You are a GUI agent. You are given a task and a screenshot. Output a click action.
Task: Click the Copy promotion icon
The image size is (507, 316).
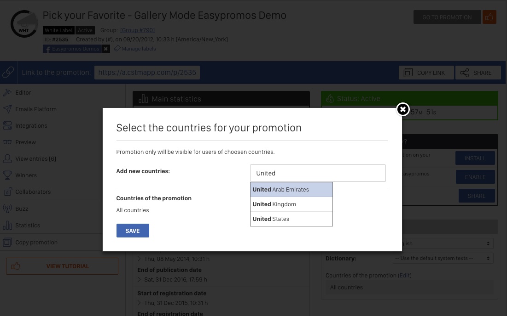(x=7, y=242)
